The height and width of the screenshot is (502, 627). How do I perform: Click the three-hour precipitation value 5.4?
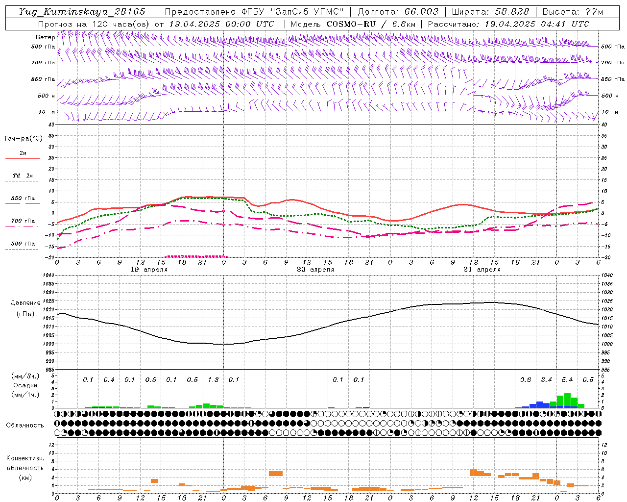(567, 379)
